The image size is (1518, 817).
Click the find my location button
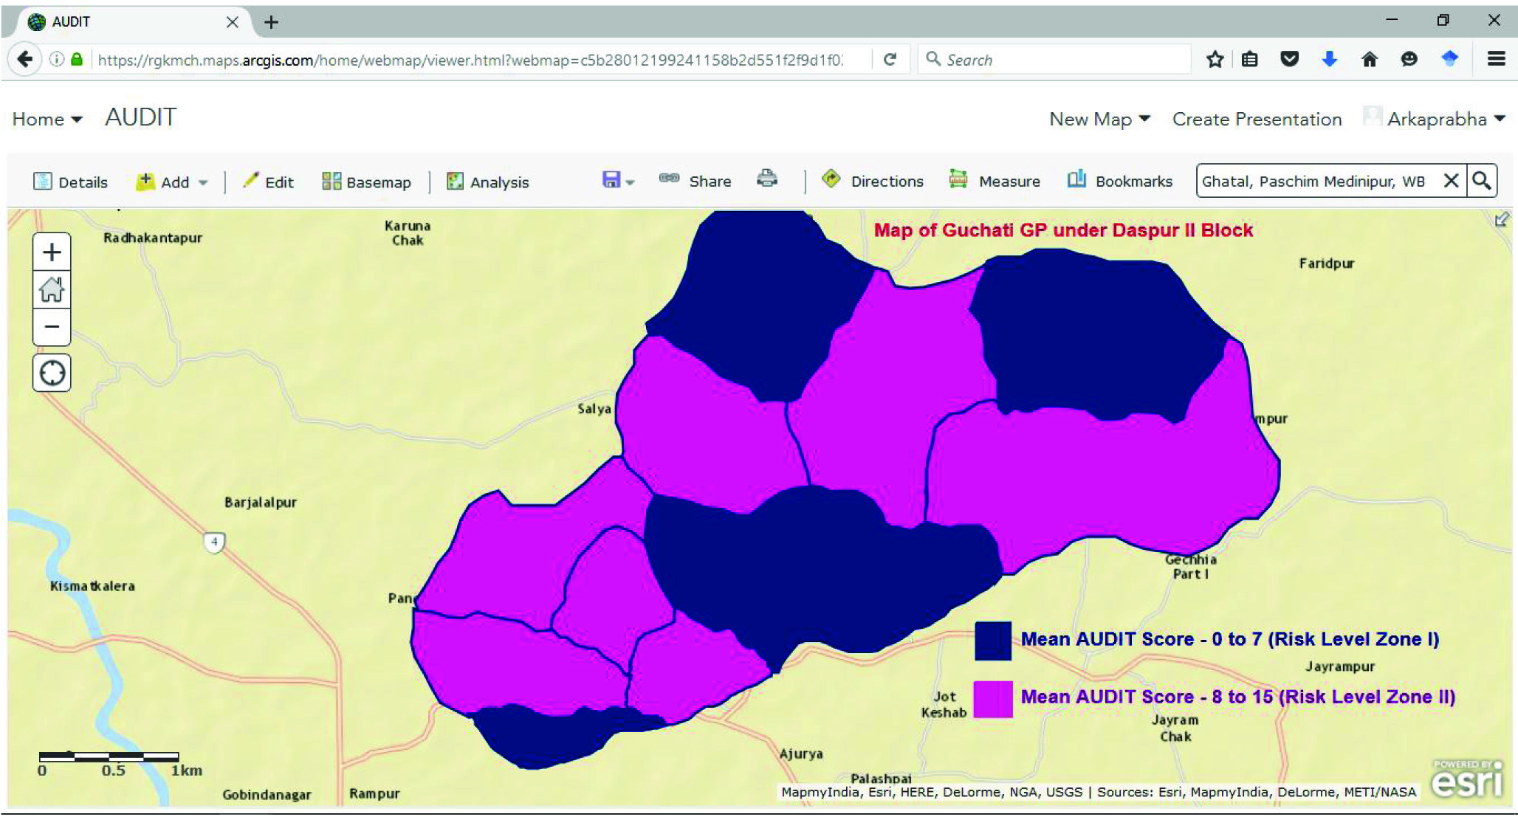(x=52, y=373)
